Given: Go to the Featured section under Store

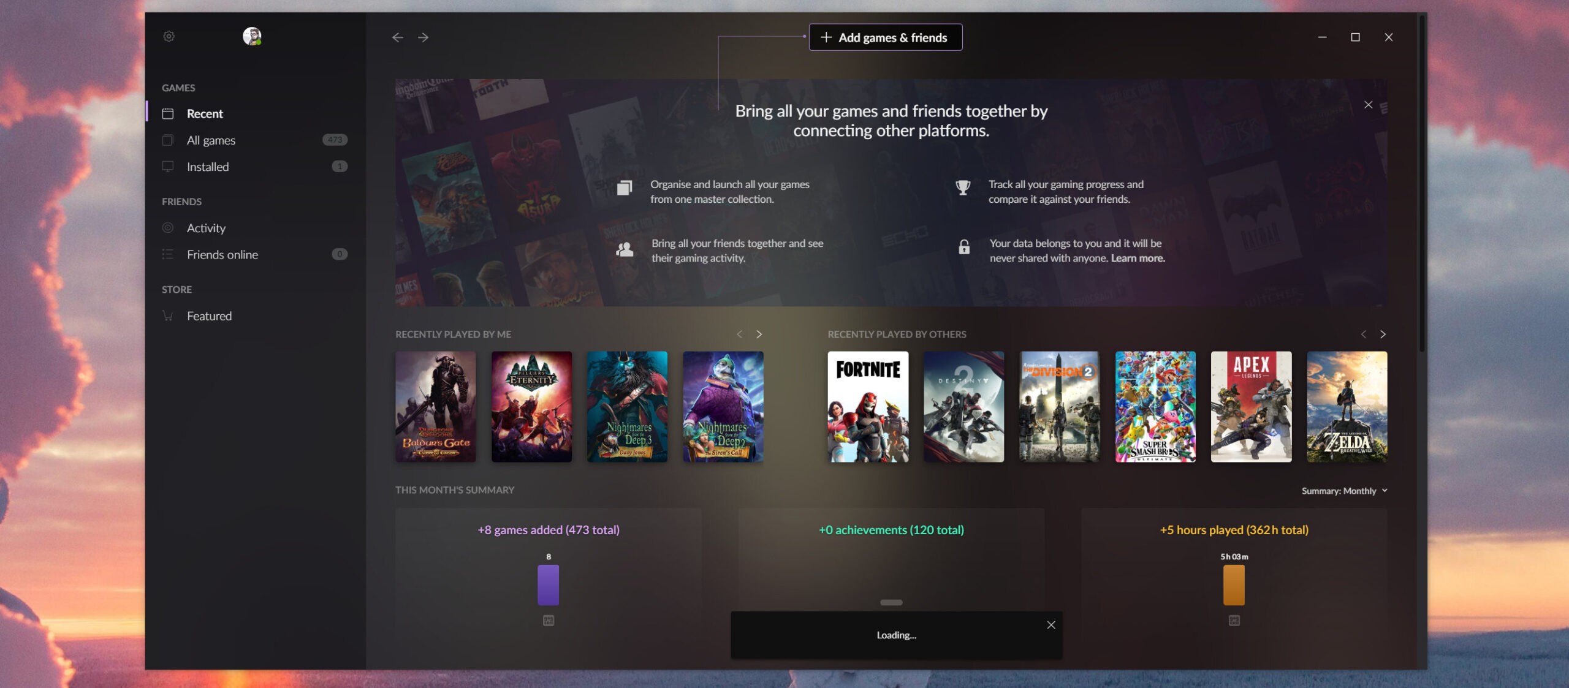Looking at the screenshot, I should [x=209, y=316].
